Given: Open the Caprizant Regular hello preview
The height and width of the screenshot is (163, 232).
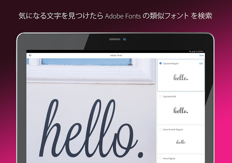Looking at the screenshot, I should point(181,77).
